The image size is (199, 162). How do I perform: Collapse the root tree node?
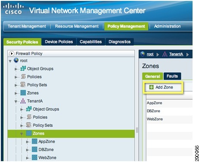pos(10,61)
